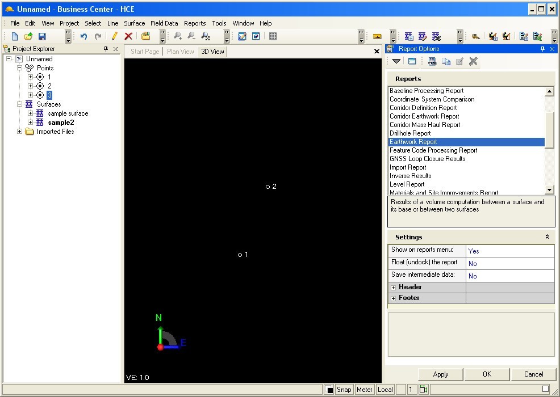This screenshot has height=397, width=560.
Task: Click the gray delete X icon in Report Options
Action: (473, 61)
